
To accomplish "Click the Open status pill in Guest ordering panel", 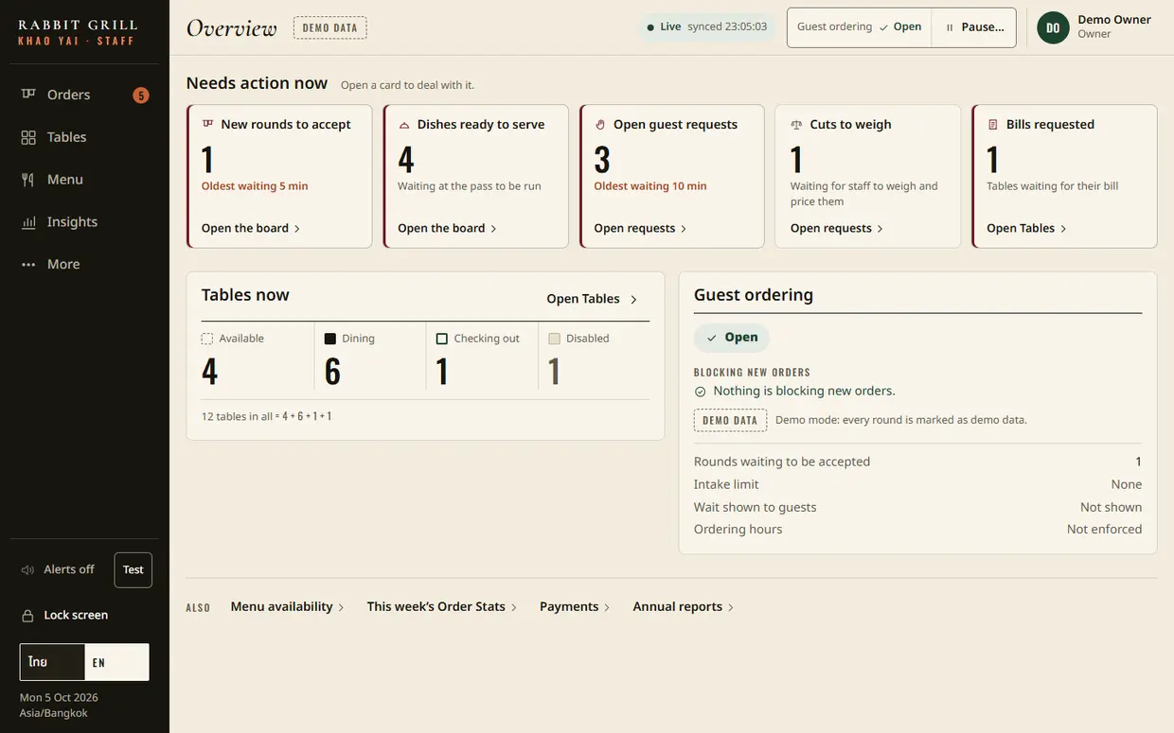I will click(732, 338).
